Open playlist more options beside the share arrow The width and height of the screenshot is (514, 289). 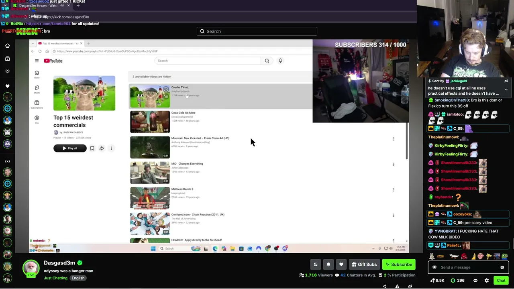111,149
